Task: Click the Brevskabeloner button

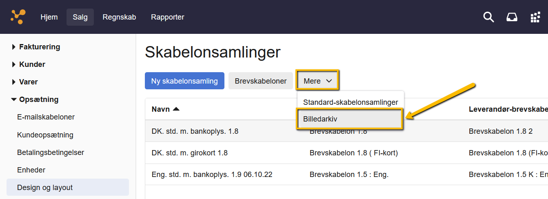Action: coord(261,81)
